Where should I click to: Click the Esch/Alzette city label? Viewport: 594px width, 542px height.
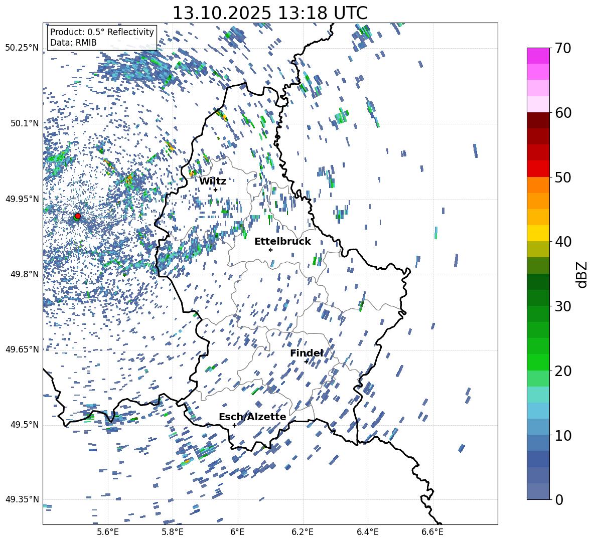pos(252,417)
